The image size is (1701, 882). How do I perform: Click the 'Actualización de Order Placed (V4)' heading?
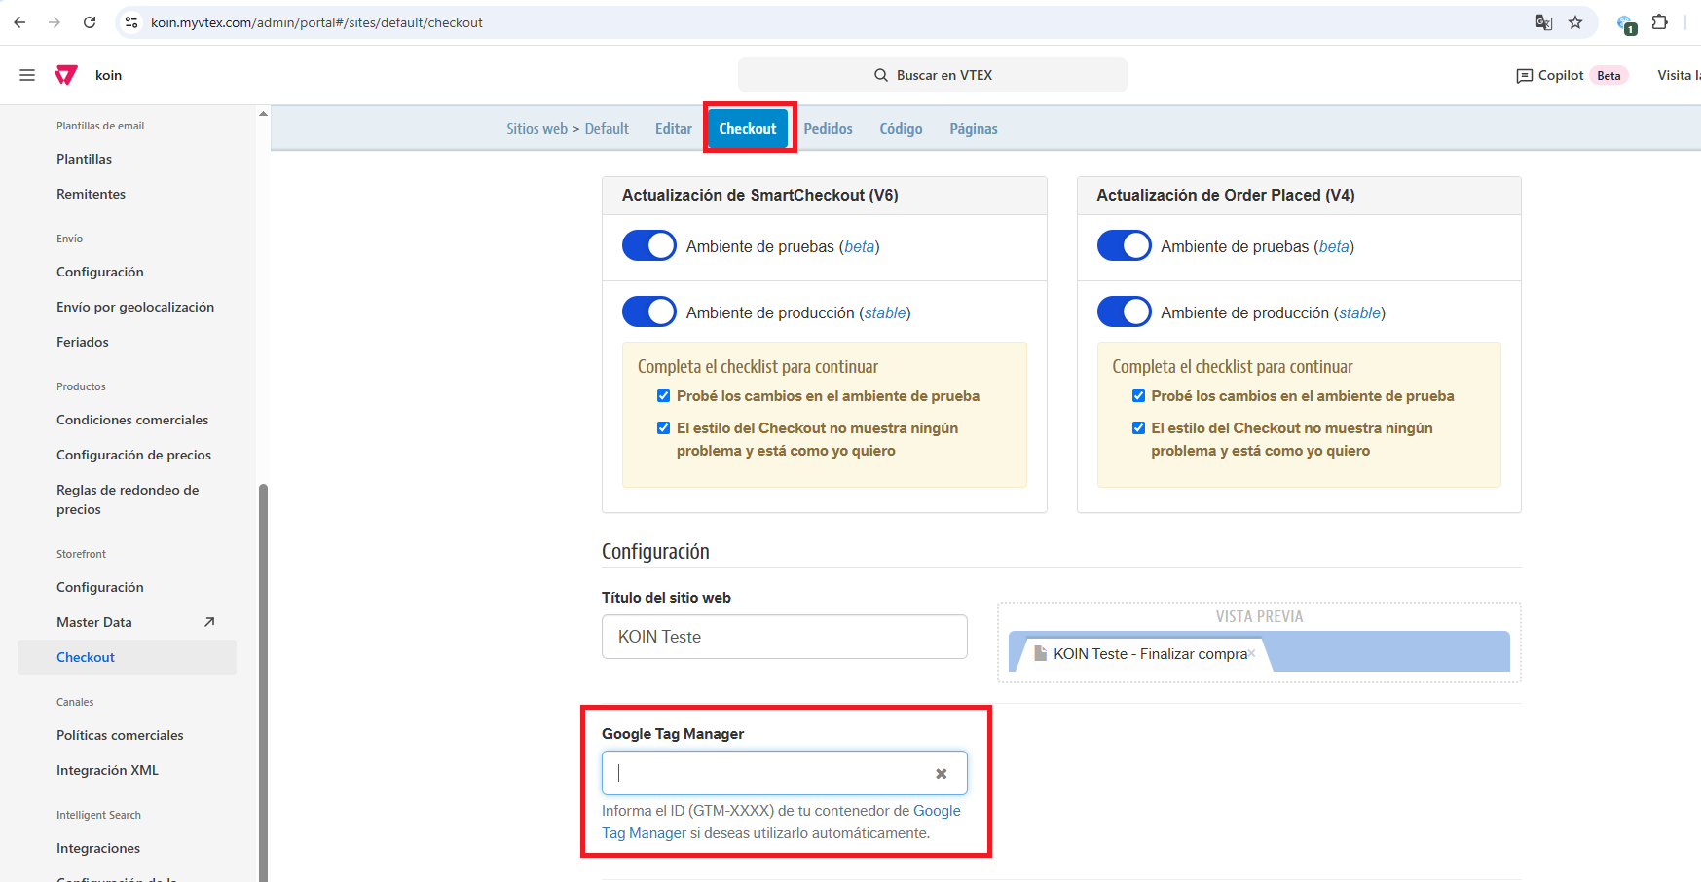coord(1225,195)
